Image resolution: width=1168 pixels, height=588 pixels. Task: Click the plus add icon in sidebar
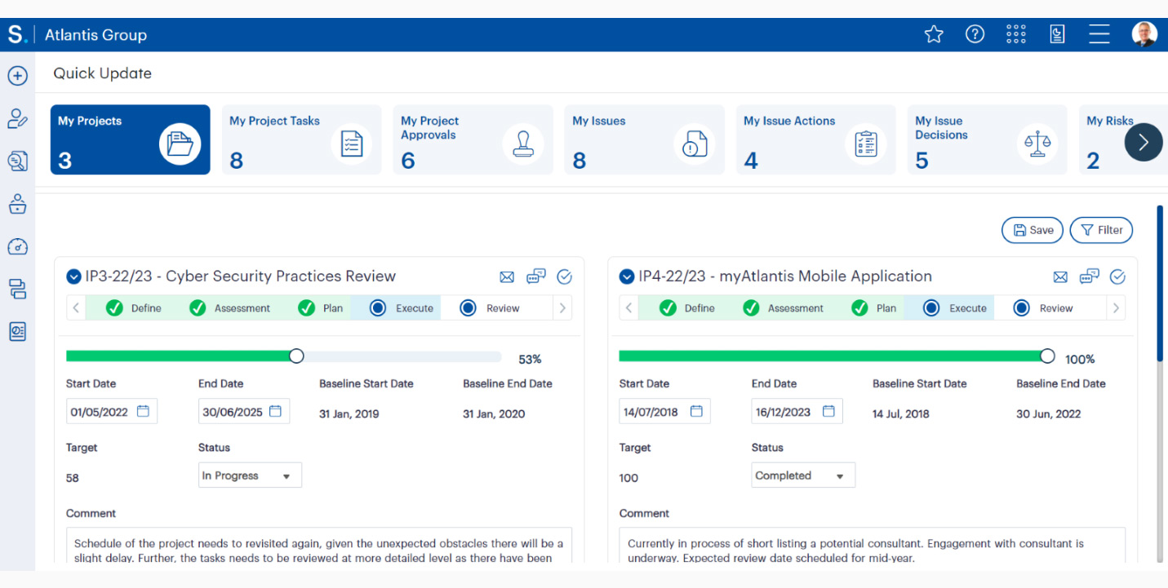click(x=18, y=76)
